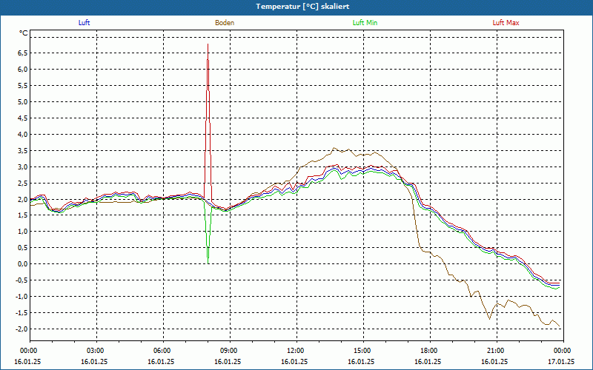Click the 12:00 time axis label
The height and width of the screenshot is (370, 593).
[x=296, y=351]
